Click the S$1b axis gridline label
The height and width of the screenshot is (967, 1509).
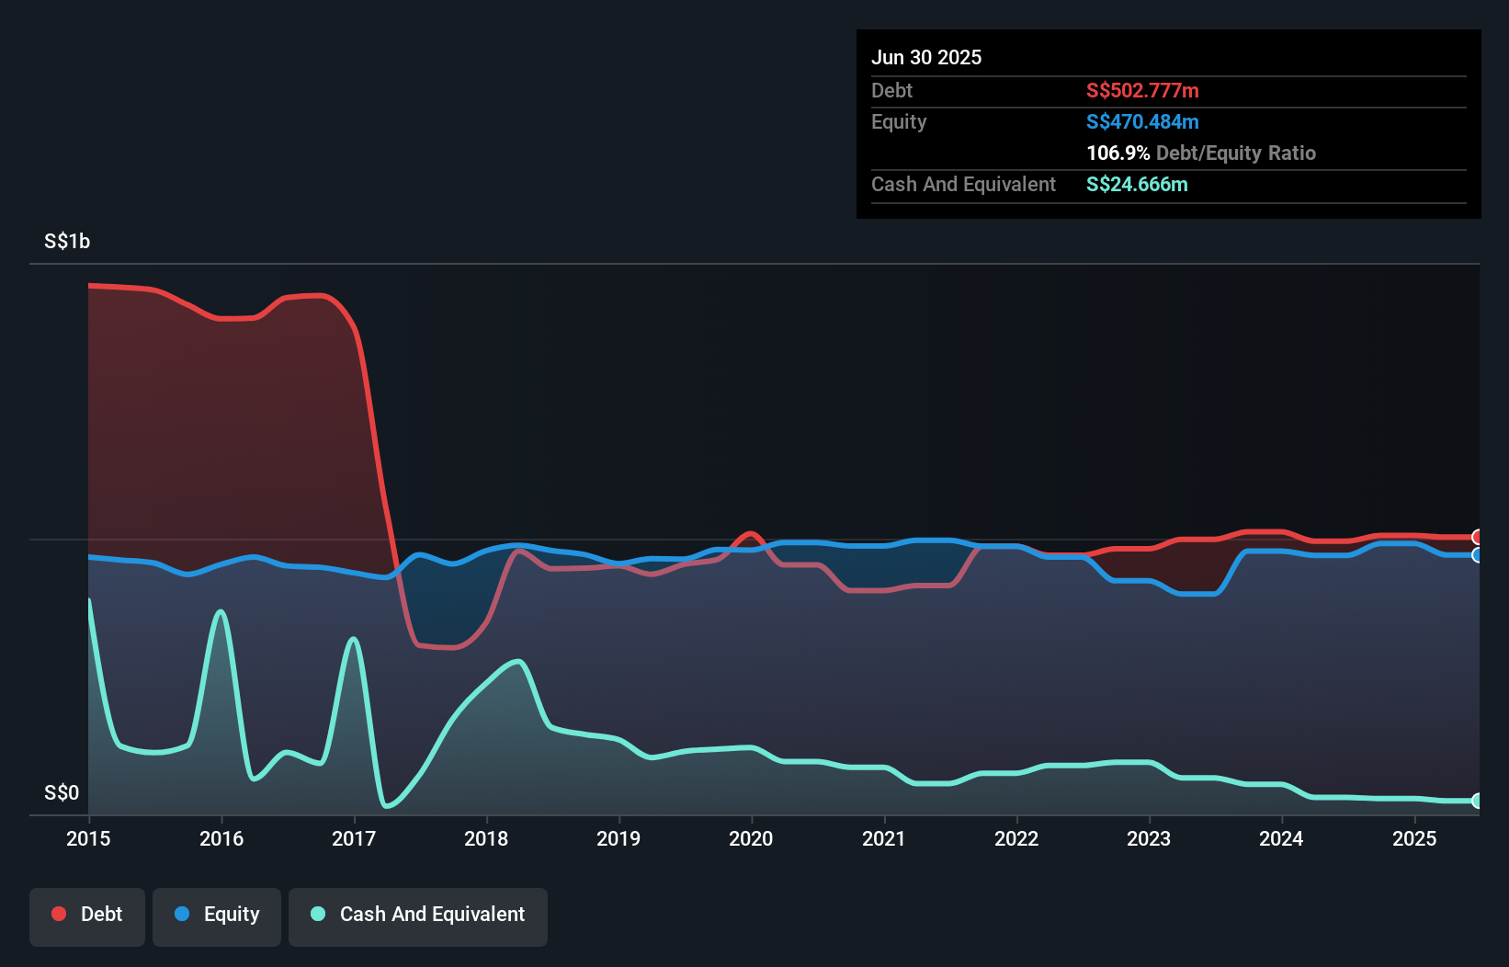(x=66, y=241)
